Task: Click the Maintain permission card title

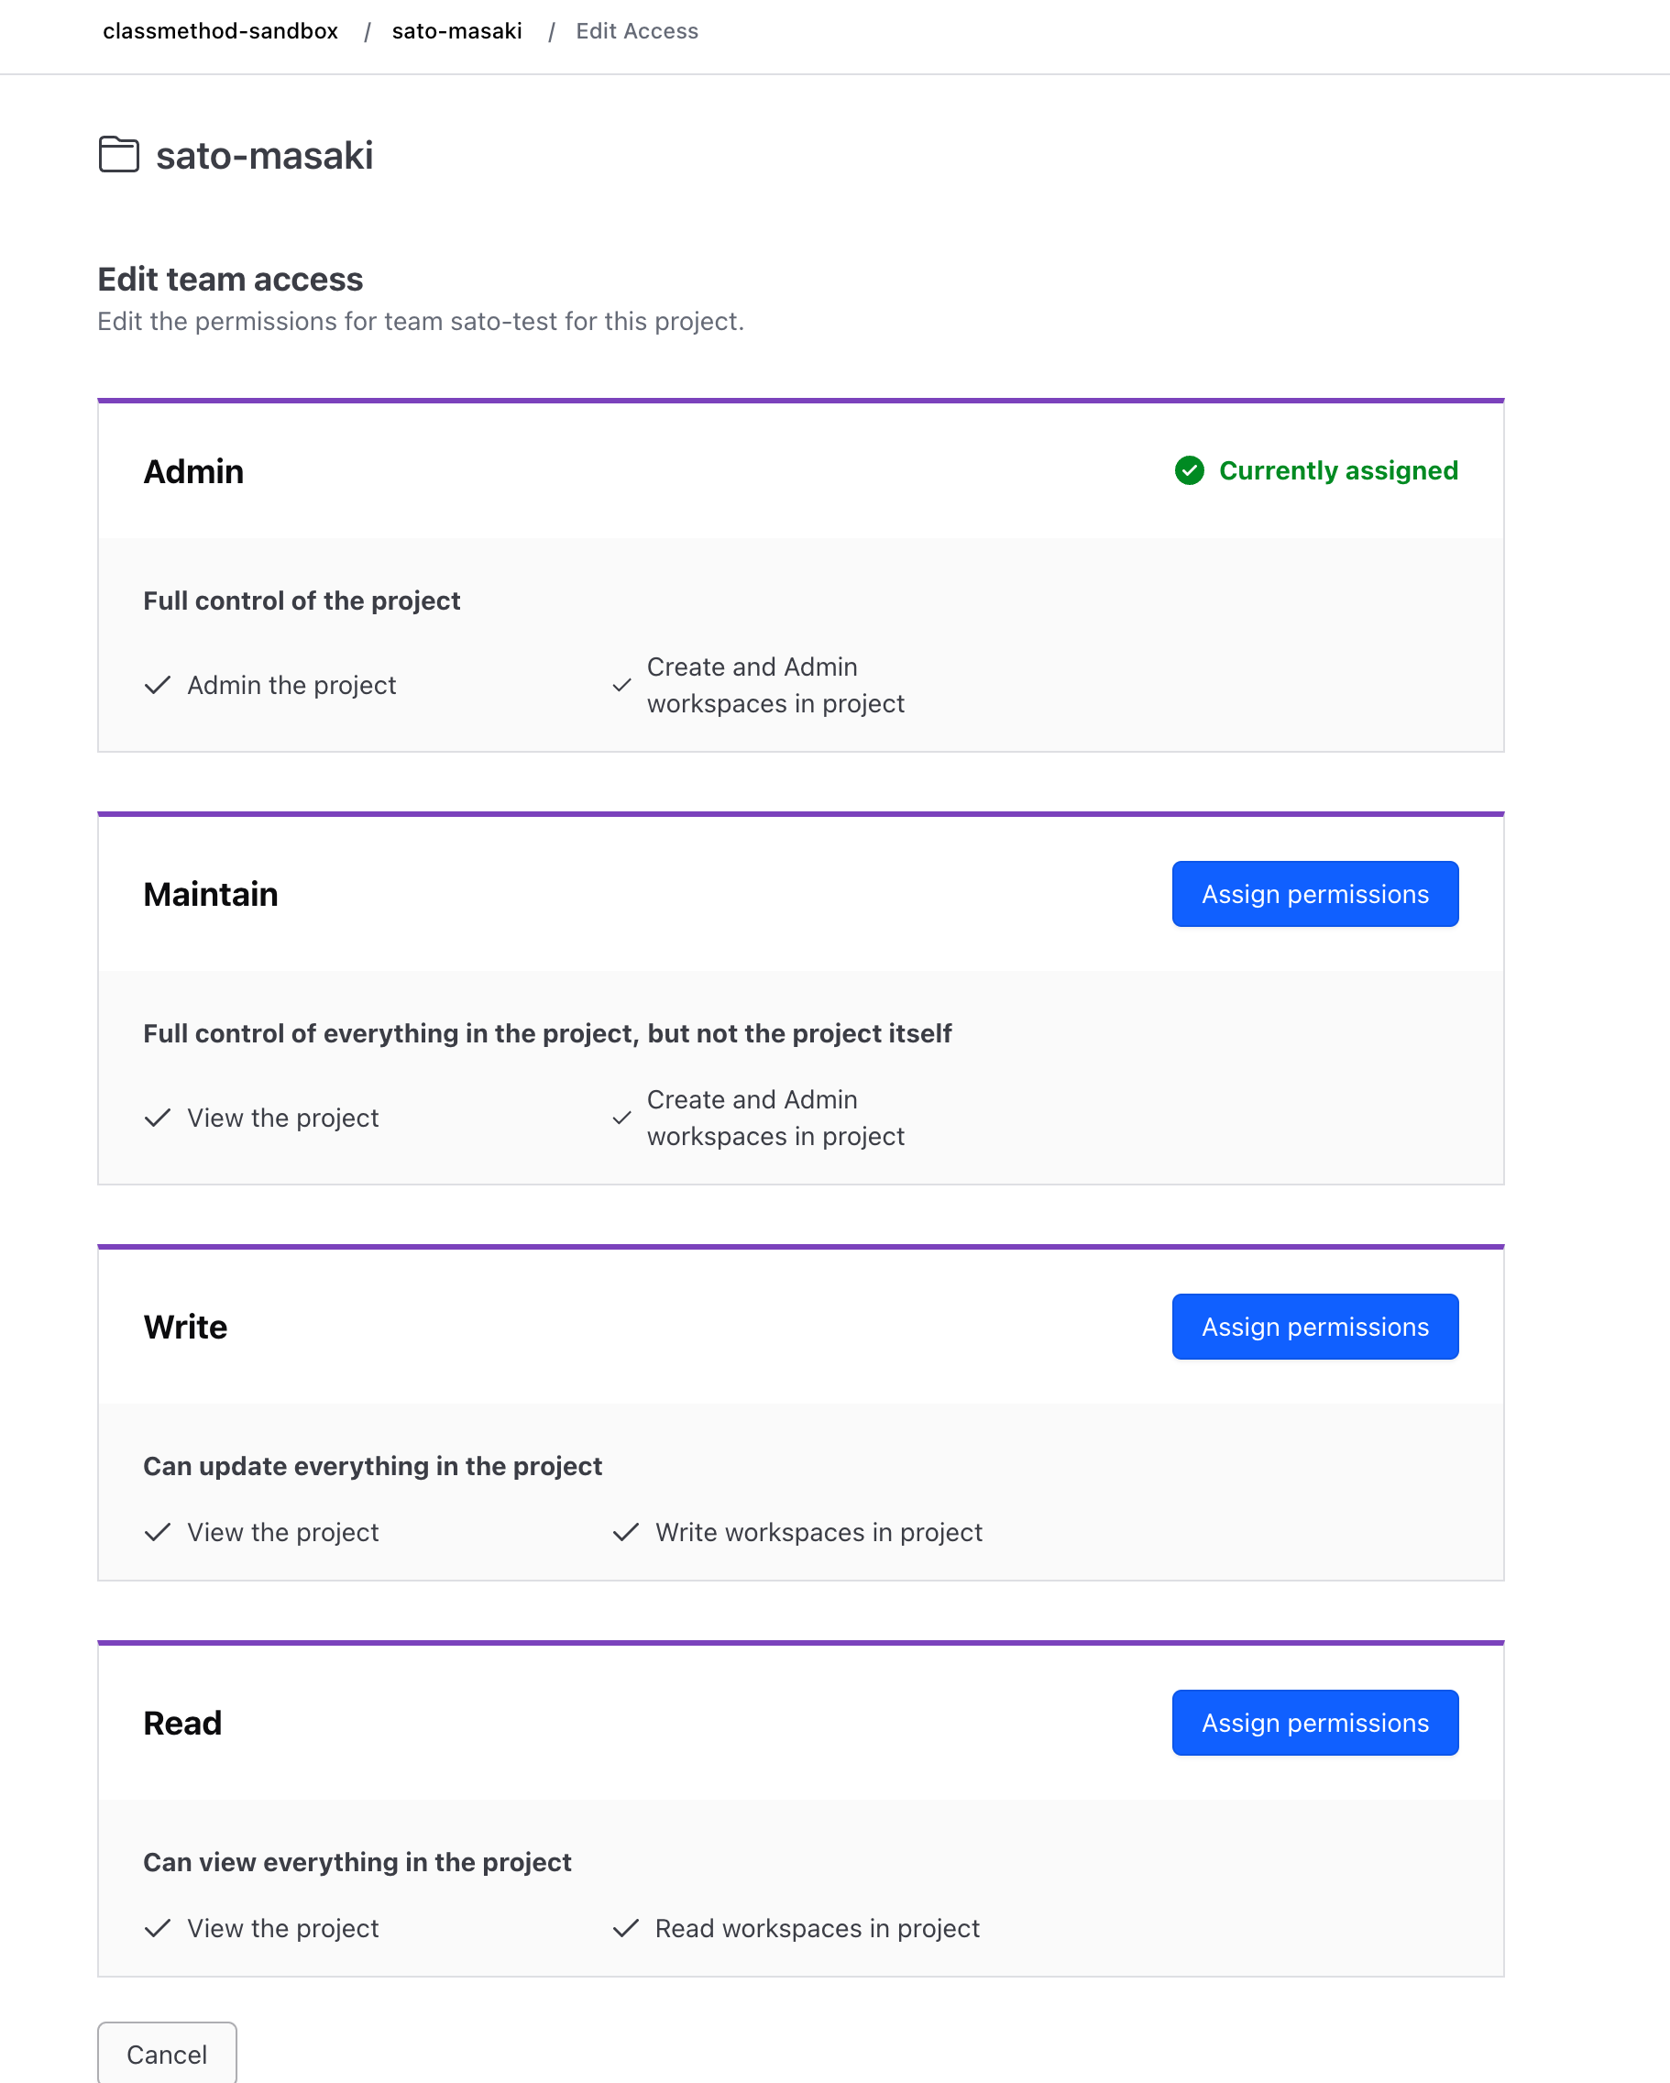Action: pos(211,895)
